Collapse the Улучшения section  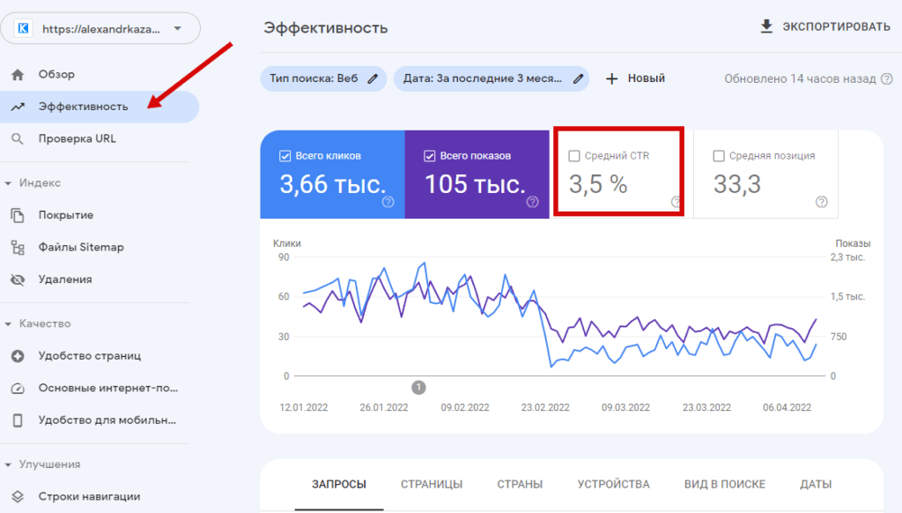coord(8,464)
